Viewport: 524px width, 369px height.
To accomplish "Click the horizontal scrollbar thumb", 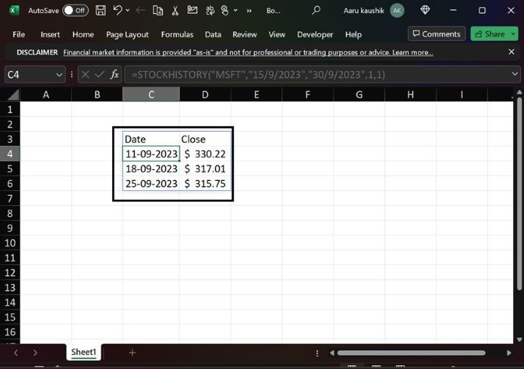I will 411,353.
